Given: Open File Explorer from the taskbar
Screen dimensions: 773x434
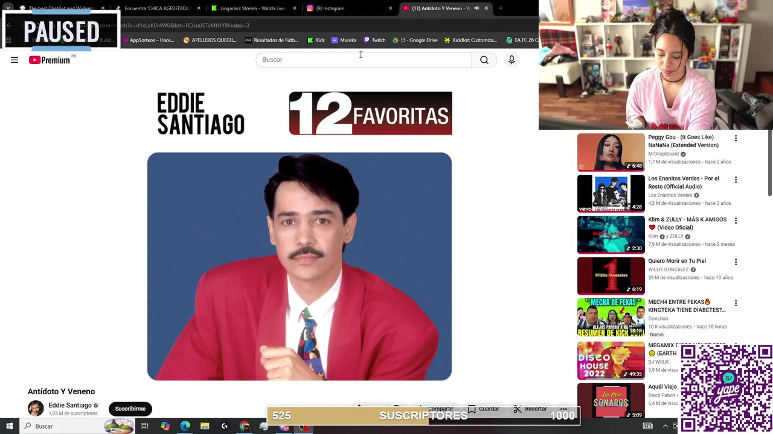Looking at the screenshot, I should 205,426.
